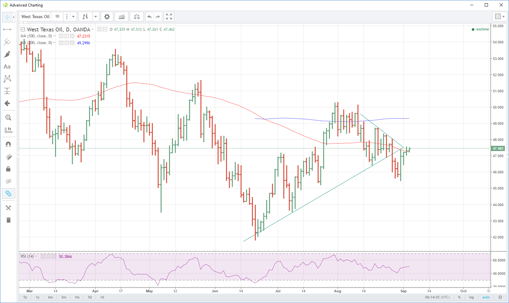Select the back arrow marker tool
Image resolution: width=509 pixels, height=303 pixels.
pyautogui.click(x=7, y=103)
